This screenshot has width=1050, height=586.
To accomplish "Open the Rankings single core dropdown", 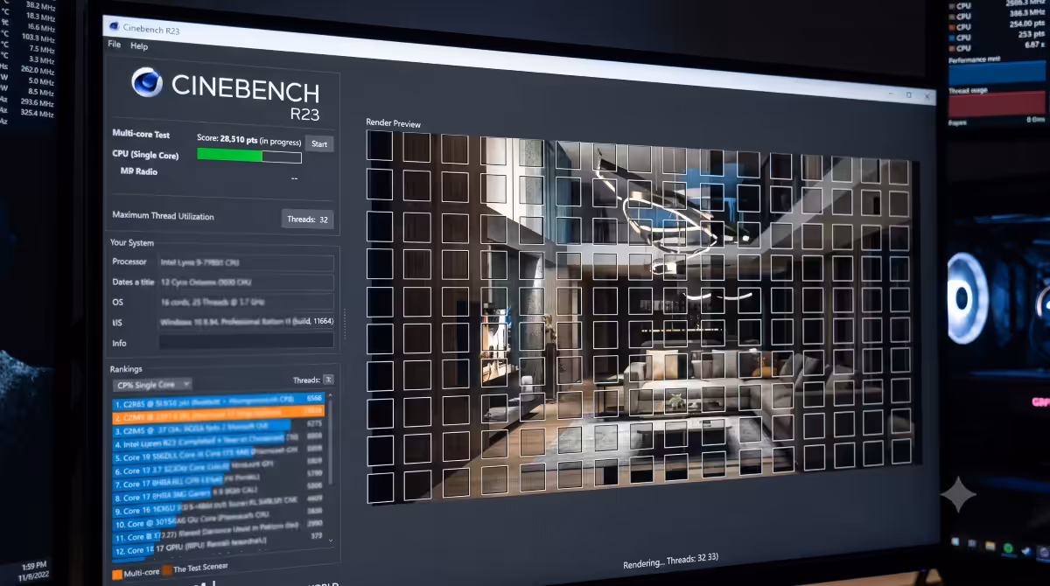I will [152, 385].
